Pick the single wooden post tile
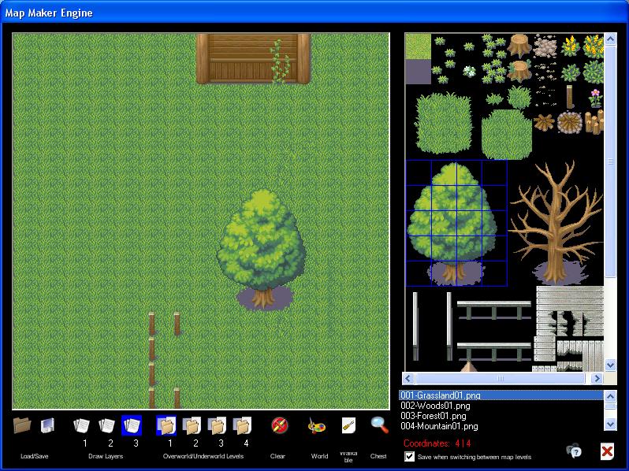 click(570, 97)
